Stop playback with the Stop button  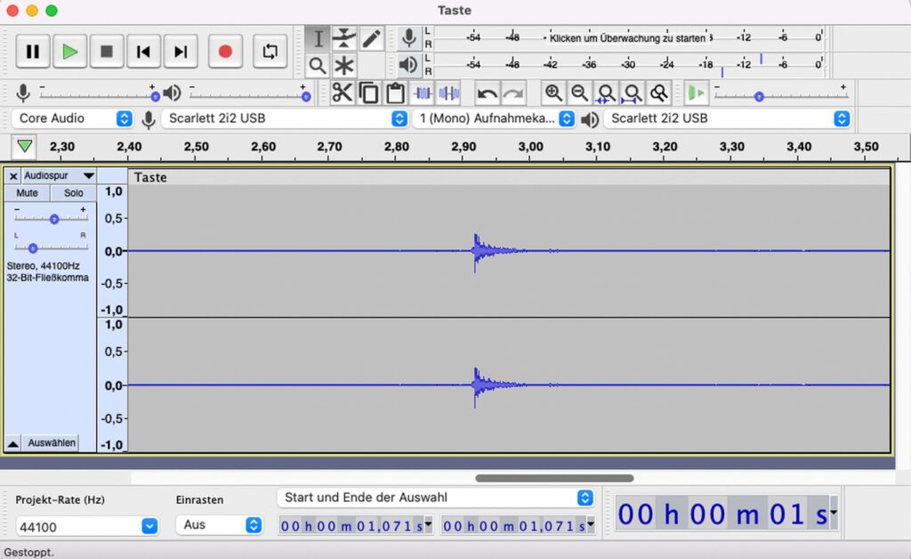click(107, 52)
